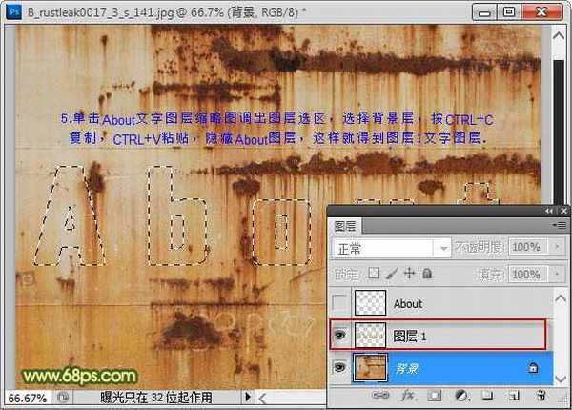
Task: Open the opacity slider arrow
Action: (x=557, y=247)
